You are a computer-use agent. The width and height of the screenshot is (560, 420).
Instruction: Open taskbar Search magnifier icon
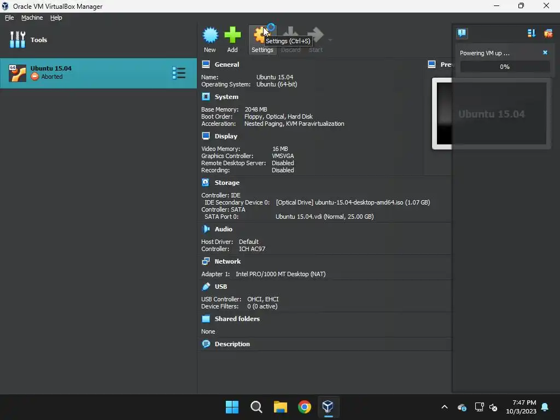[256, 407]
